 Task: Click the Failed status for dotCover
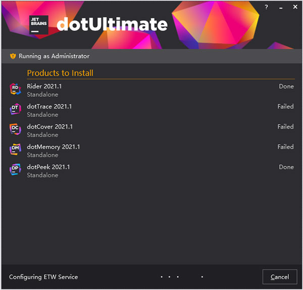point(286,127)
